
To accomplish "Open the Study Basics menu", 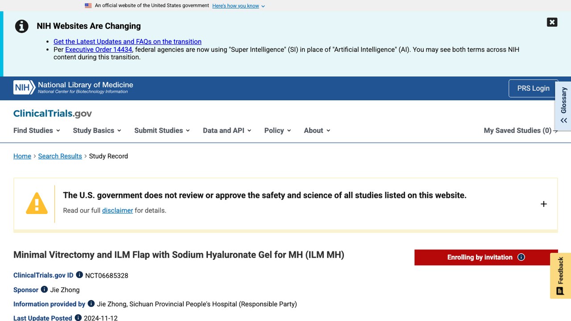I will (x=97, y=131).
